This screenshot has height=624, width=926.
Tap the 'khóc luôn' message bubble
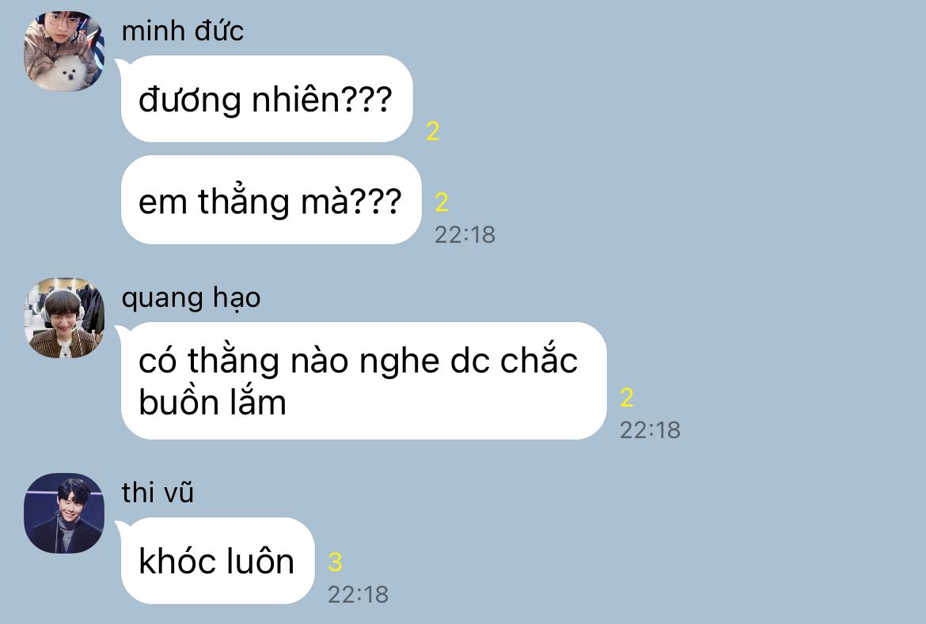tap(218, 561)
